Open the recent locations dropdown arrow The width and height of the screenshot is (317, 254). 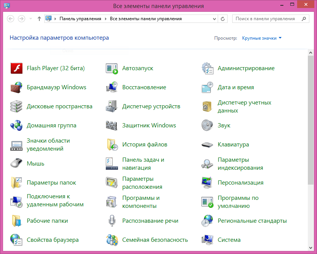pos(31,19)
